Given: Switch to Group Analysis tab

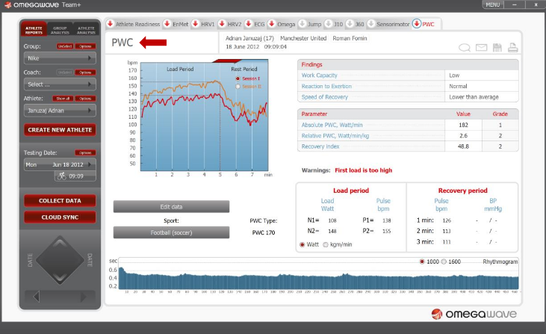Looking at the screenshot, I should pos(60,31).
